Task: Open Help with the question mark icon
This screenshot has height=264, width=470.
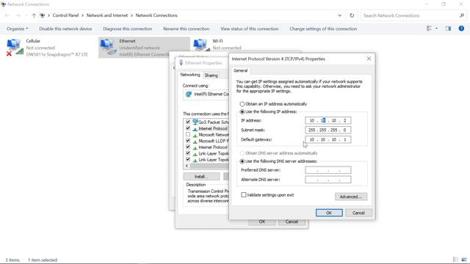Action: [461, 29]
